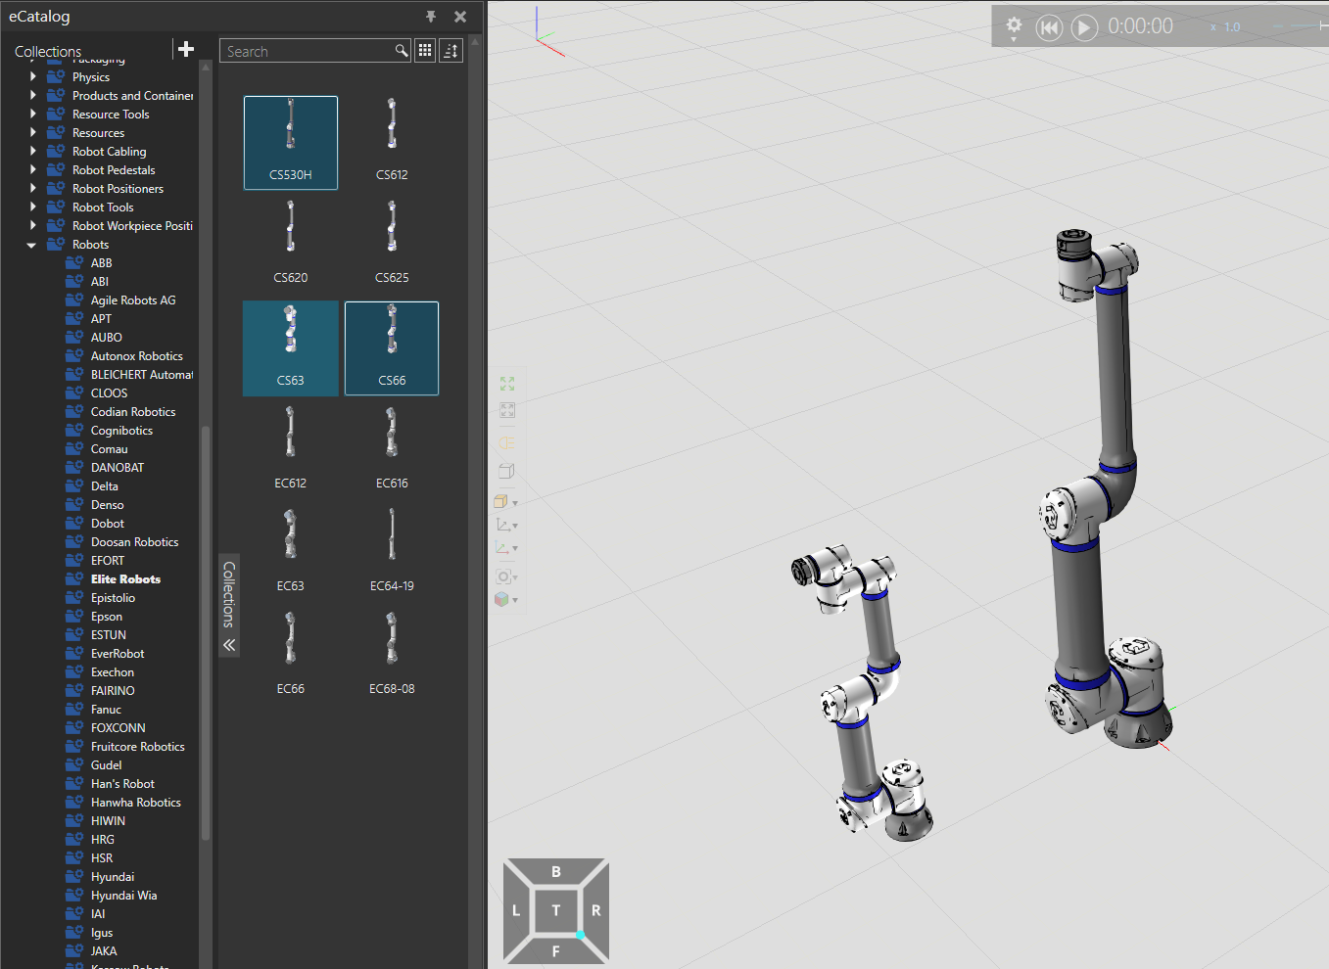Open the frame types axes dropdown
Image resolution: width=1329 pixels, height=969 pixels.
click(505, 525)
